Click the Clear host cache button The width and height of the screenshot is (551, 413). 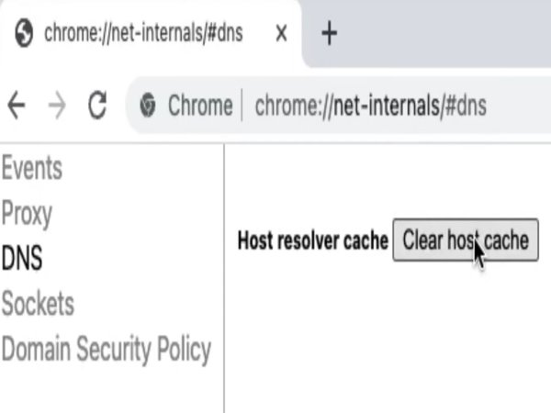point(466,240)
